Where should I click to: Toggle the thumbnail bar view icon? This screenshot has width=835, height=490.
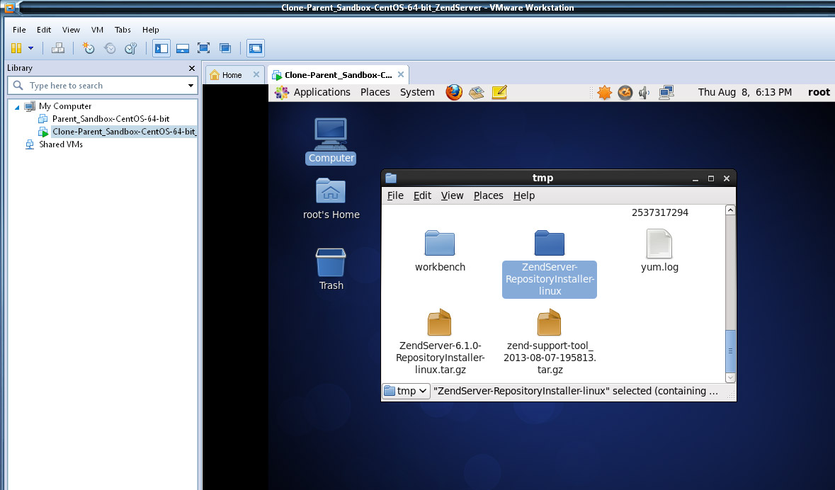[x=183, y=48]
